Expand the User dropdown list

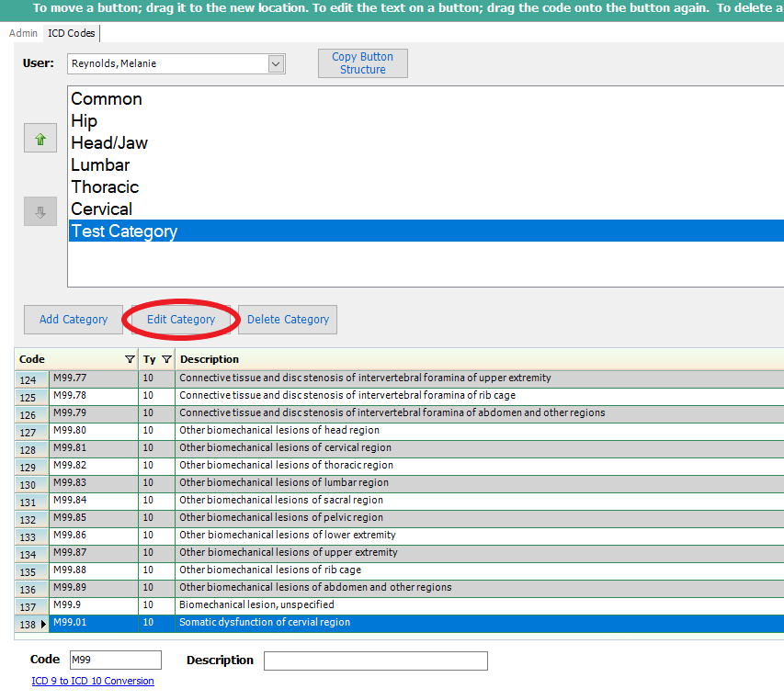coord(276,63)
